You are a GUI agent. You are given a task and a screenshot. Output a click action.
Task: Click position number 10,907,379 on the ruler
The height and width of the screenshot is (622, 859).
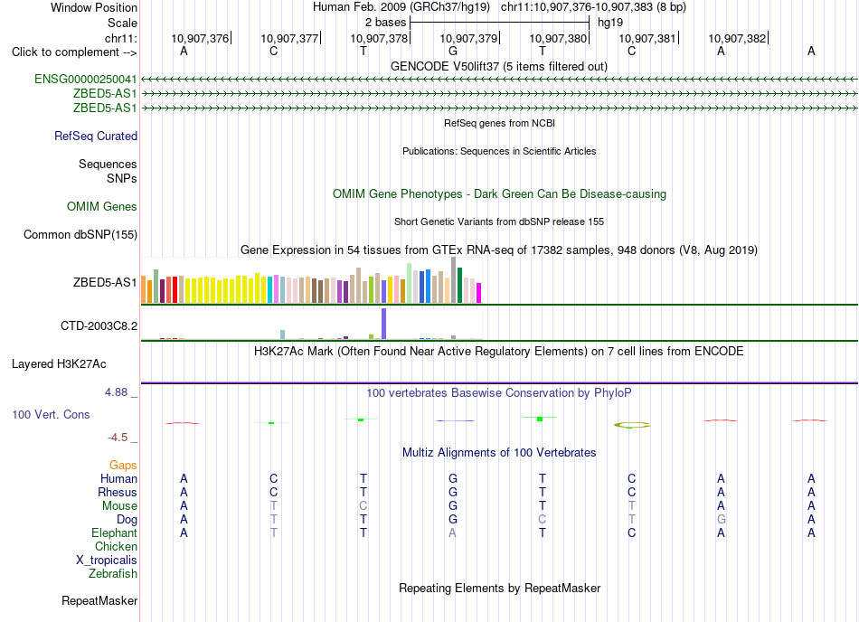point(468,38)
